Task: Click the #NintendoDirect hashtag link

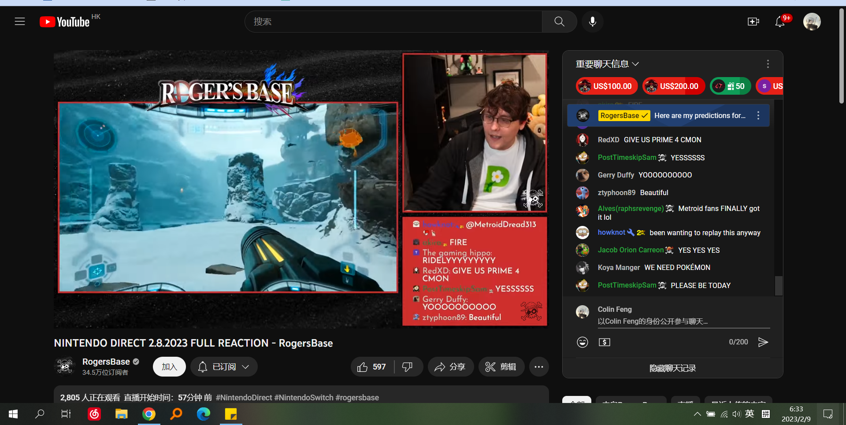Action: click(x=244, y=398)
